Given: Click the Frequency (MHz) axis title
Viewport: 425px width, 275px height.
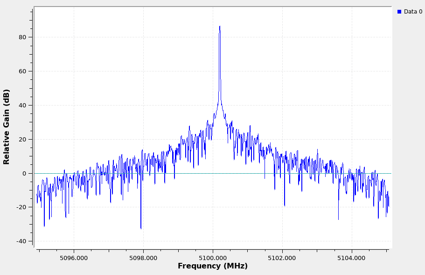Looking at the screenshot, I should [213, 266].
